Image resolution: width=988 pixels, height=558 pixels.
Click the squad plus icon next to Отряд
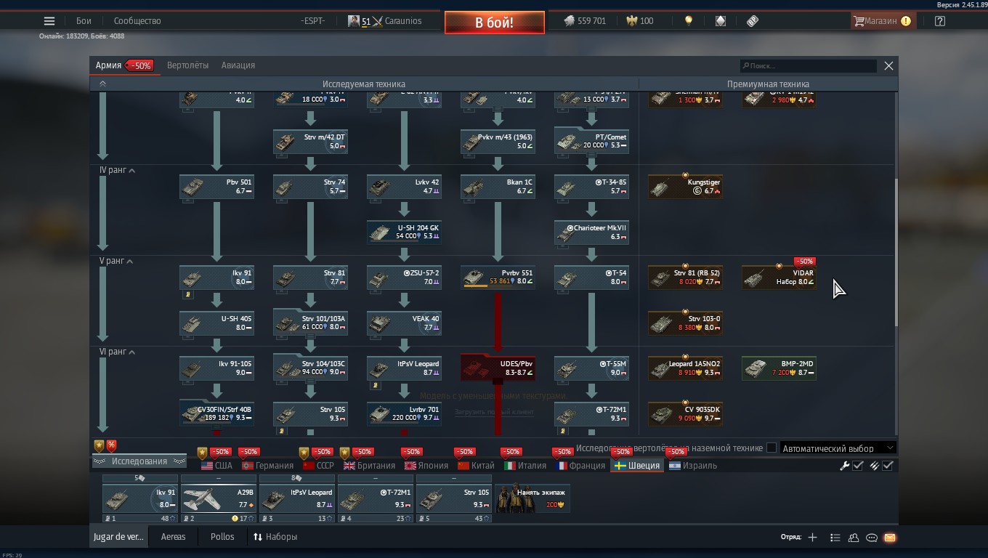tap(812, 538)
